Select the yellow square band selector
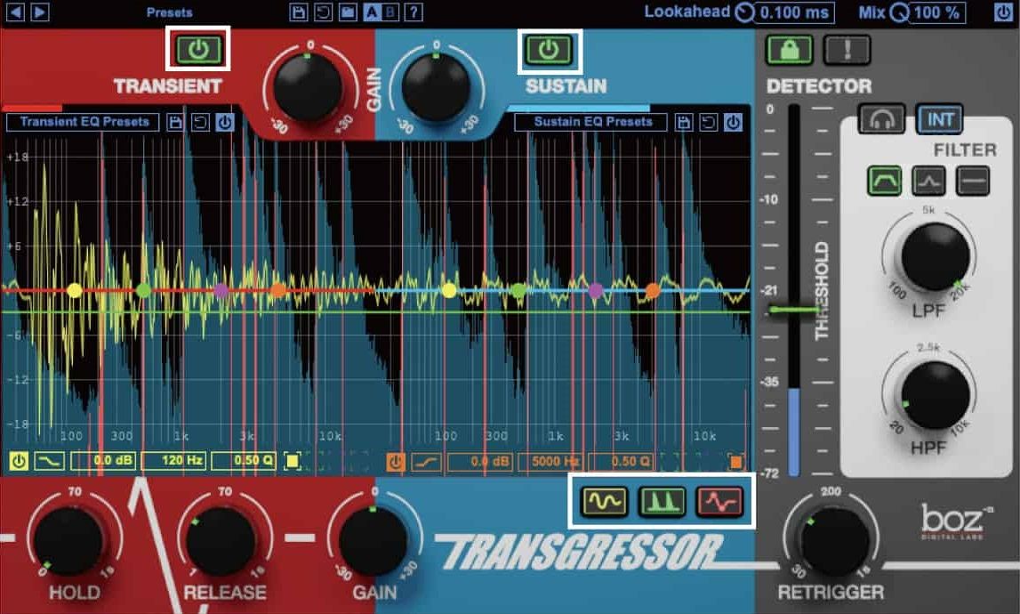 click(x=292, y=461)
